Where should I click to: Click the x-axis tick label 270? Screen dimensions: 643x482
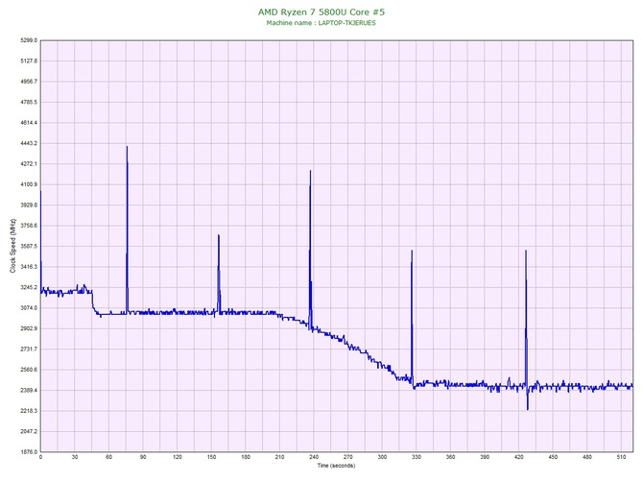pyautogui.click(x=348, y=457)
